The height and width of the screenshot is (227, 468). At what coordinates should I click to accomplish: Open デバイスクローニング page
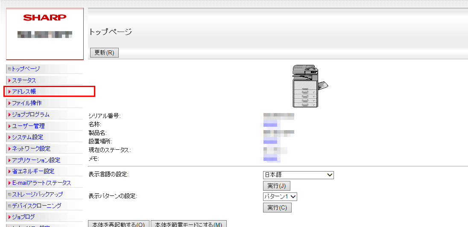tap(36, 205)
